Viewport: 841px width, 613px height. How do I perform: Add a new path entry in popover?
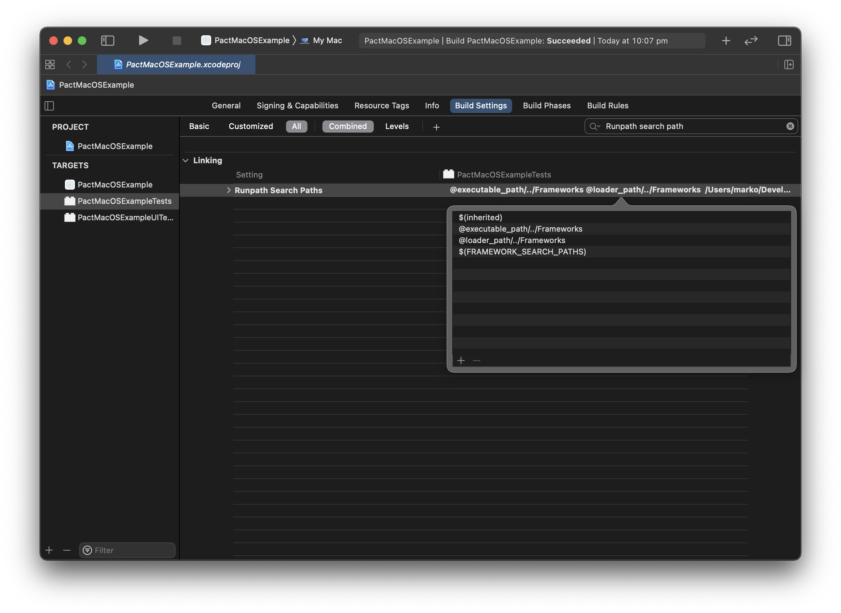coord(461,360)
